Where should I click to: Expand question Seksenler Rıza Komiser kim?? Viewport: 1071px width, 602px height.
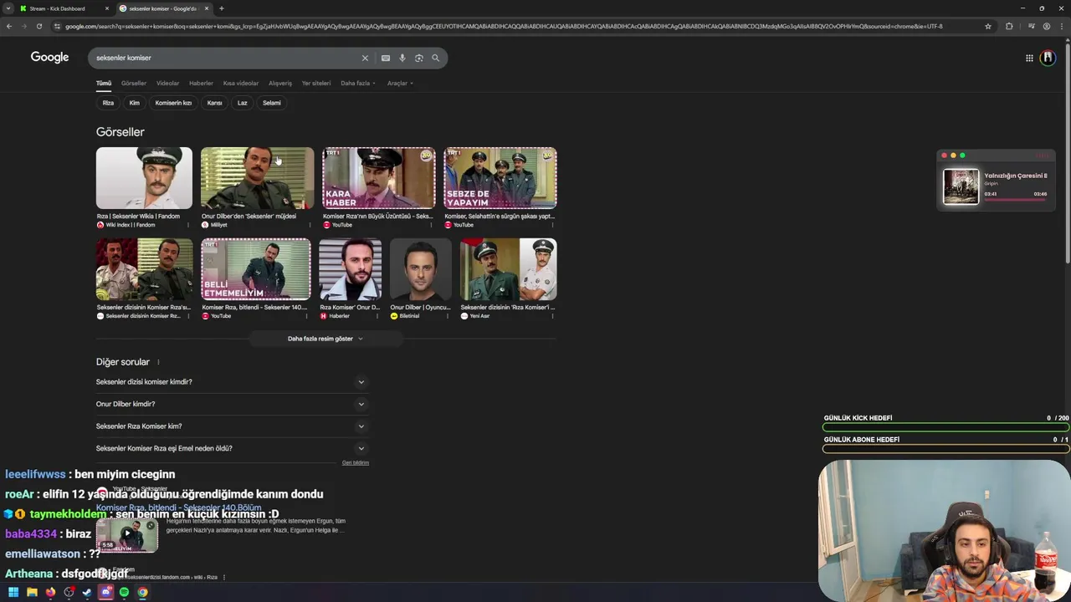pos(232,426)
